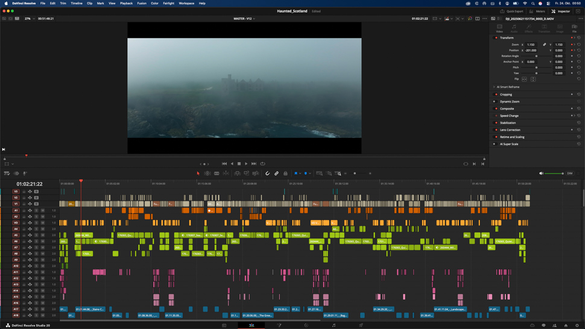
Task: Open the MASTER - V12 timeline dropdown
Action: point(244,19)
